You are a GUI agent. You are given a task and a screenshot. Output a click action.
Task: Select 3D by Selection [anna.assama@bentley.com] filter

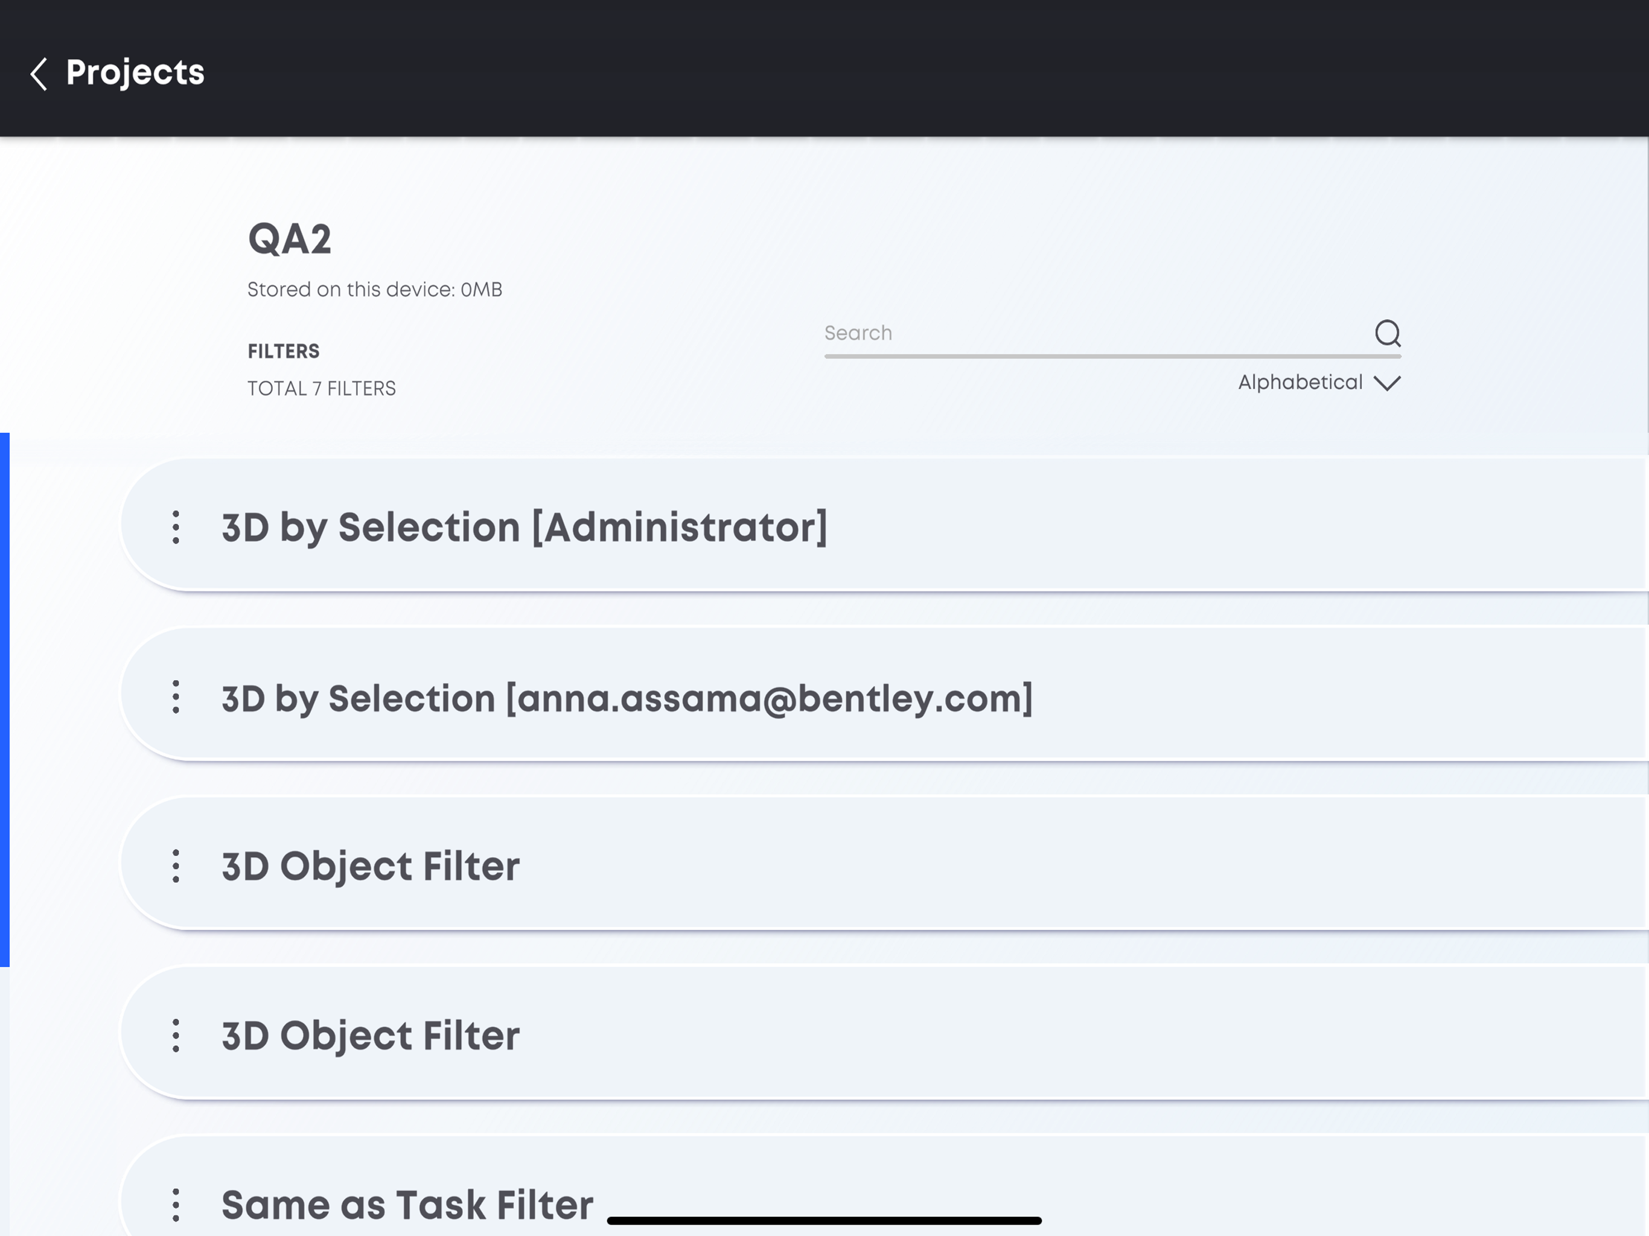pos(884,694)
